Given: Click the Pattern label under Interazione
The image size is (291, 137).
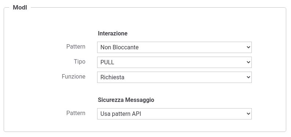Looking at the screenshot, I should (76, 47).
